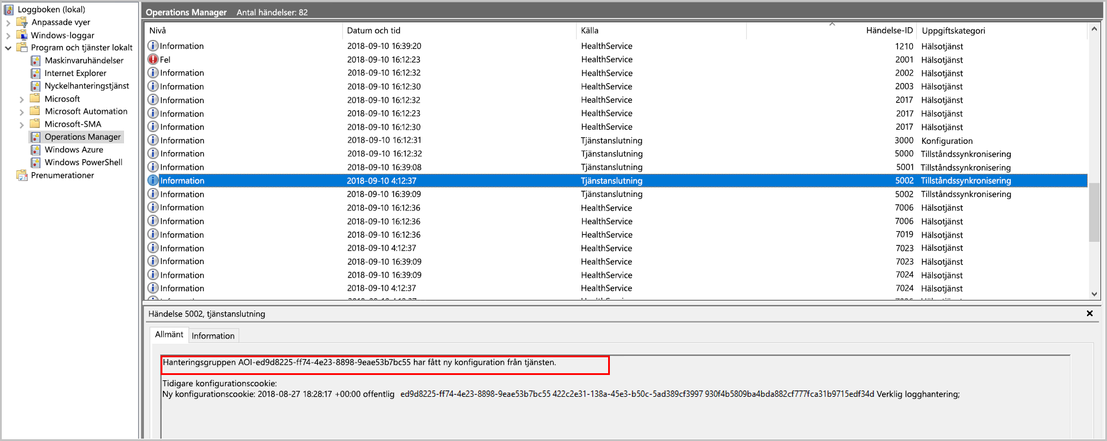Switch to the Information details tab
The image size is (1107, 441).
coord(213,335)
